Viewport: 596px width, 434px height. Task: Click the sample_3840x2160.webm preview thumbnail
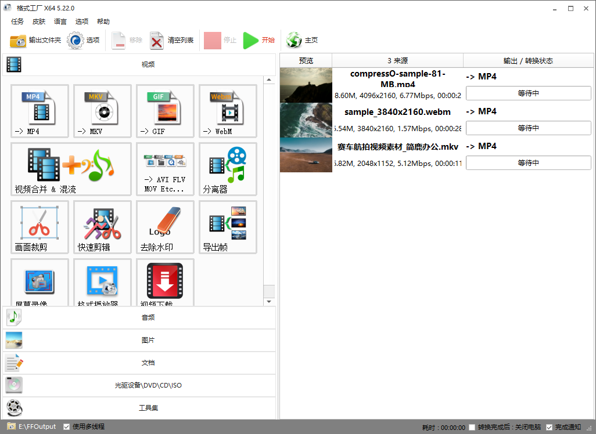(306, 120)
